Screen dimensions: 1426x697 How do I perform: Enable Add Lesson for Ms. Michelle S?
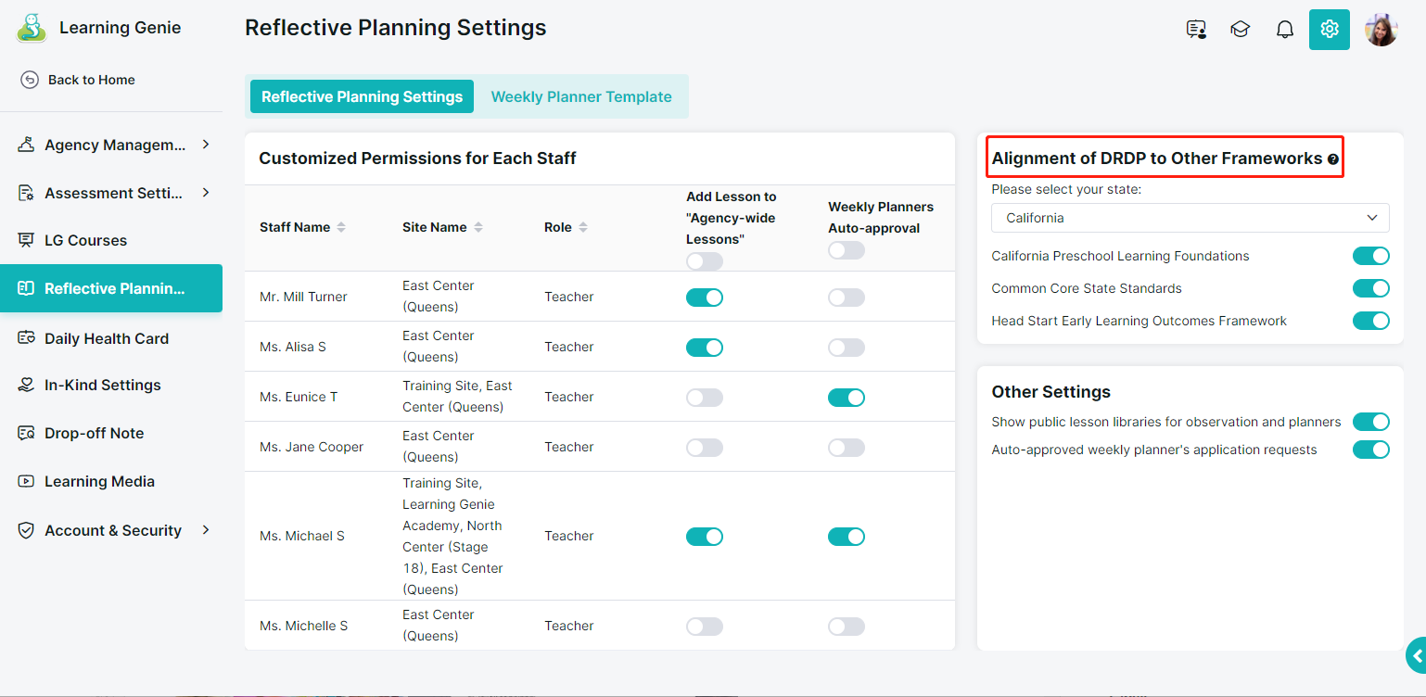click(705, 627)
